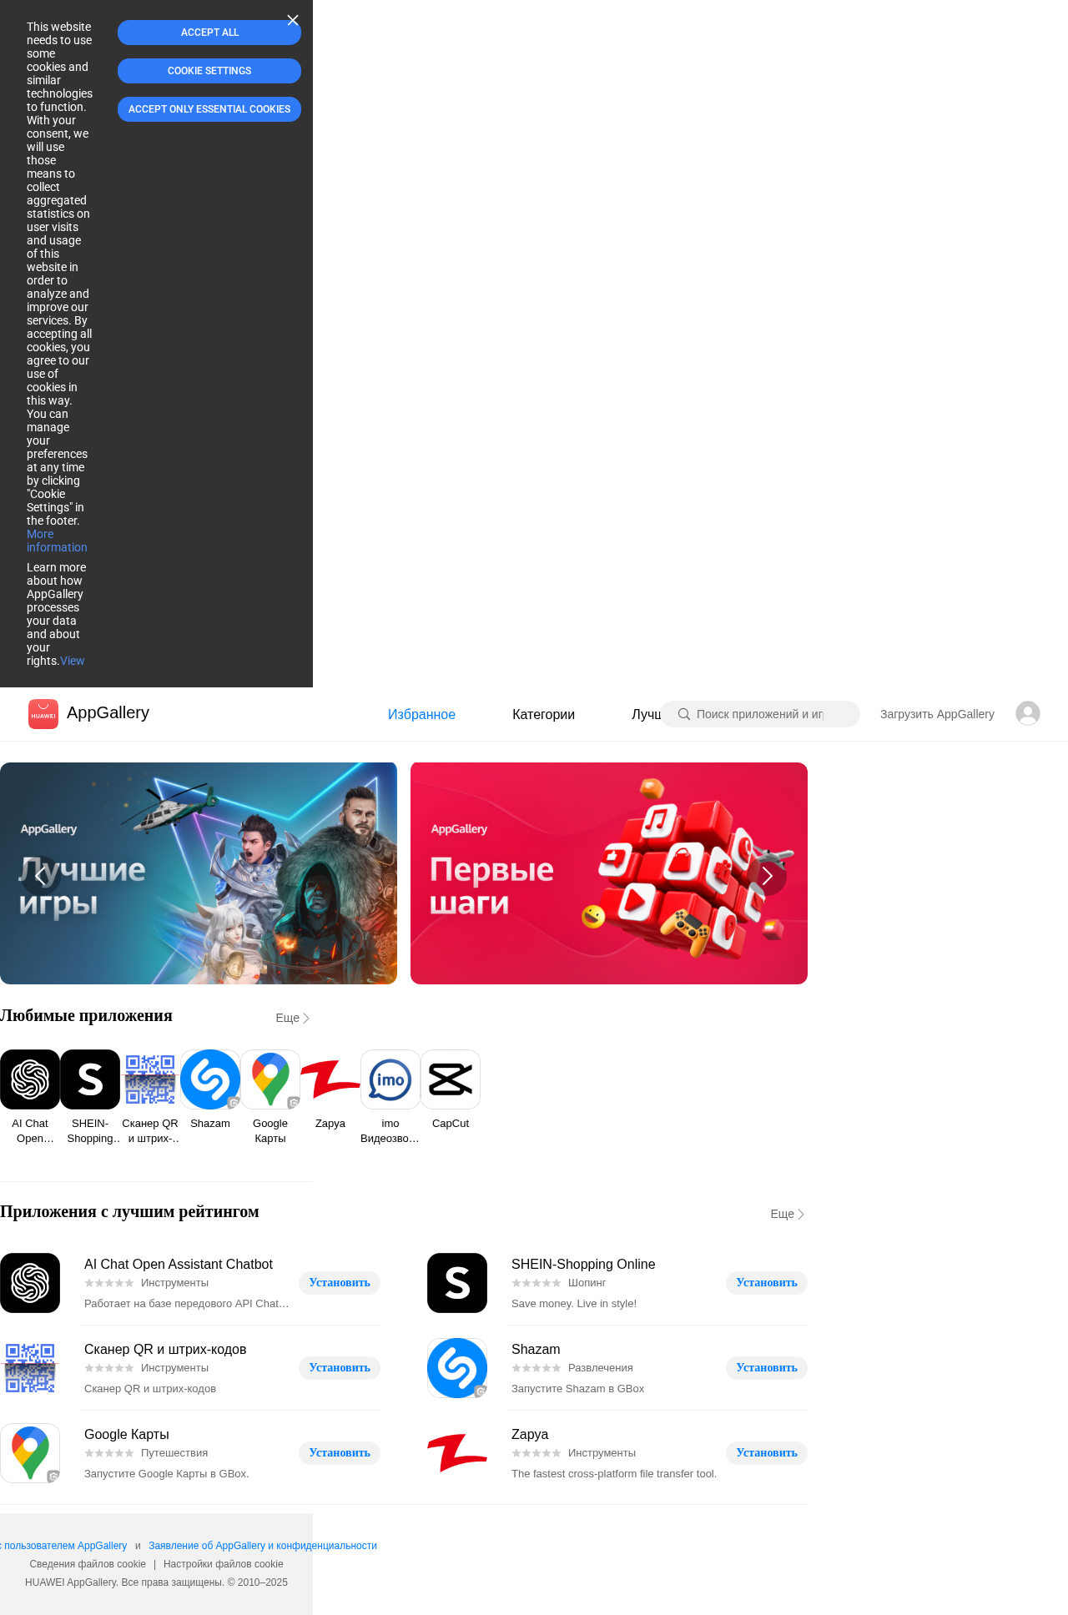This screenshot has height=1615, width=1068.
Task: Click SHEIN icon in top-rated list
Action: (457, 1283)
